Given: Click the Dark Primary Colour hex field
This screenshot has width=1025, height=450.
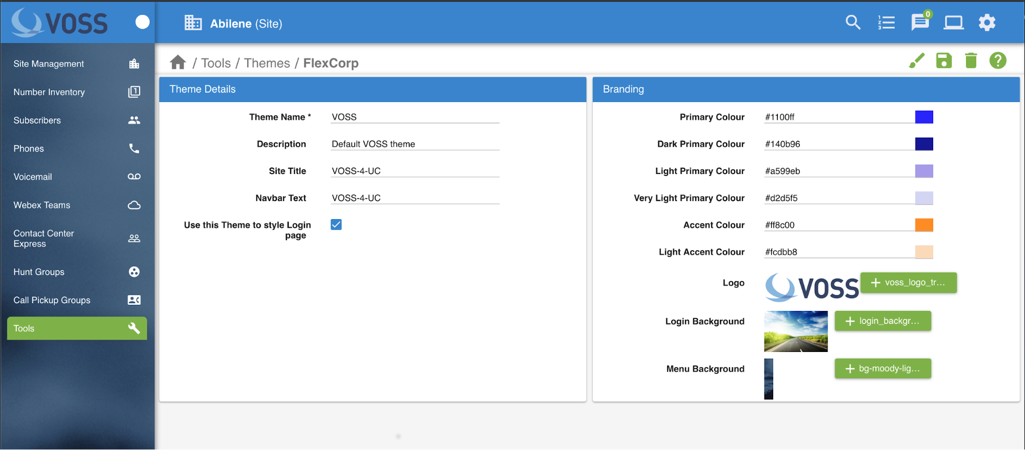Looking at the screenshot, I should click(x=839, y=144).
